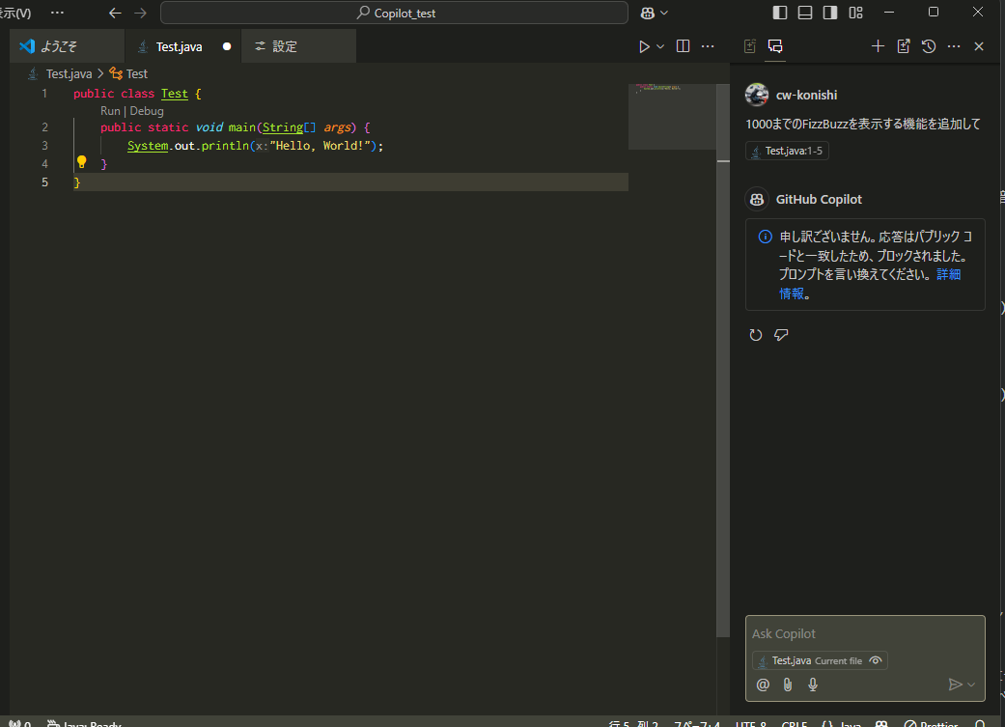
Task: Retry the Copilot response
Action: (756, 335)
